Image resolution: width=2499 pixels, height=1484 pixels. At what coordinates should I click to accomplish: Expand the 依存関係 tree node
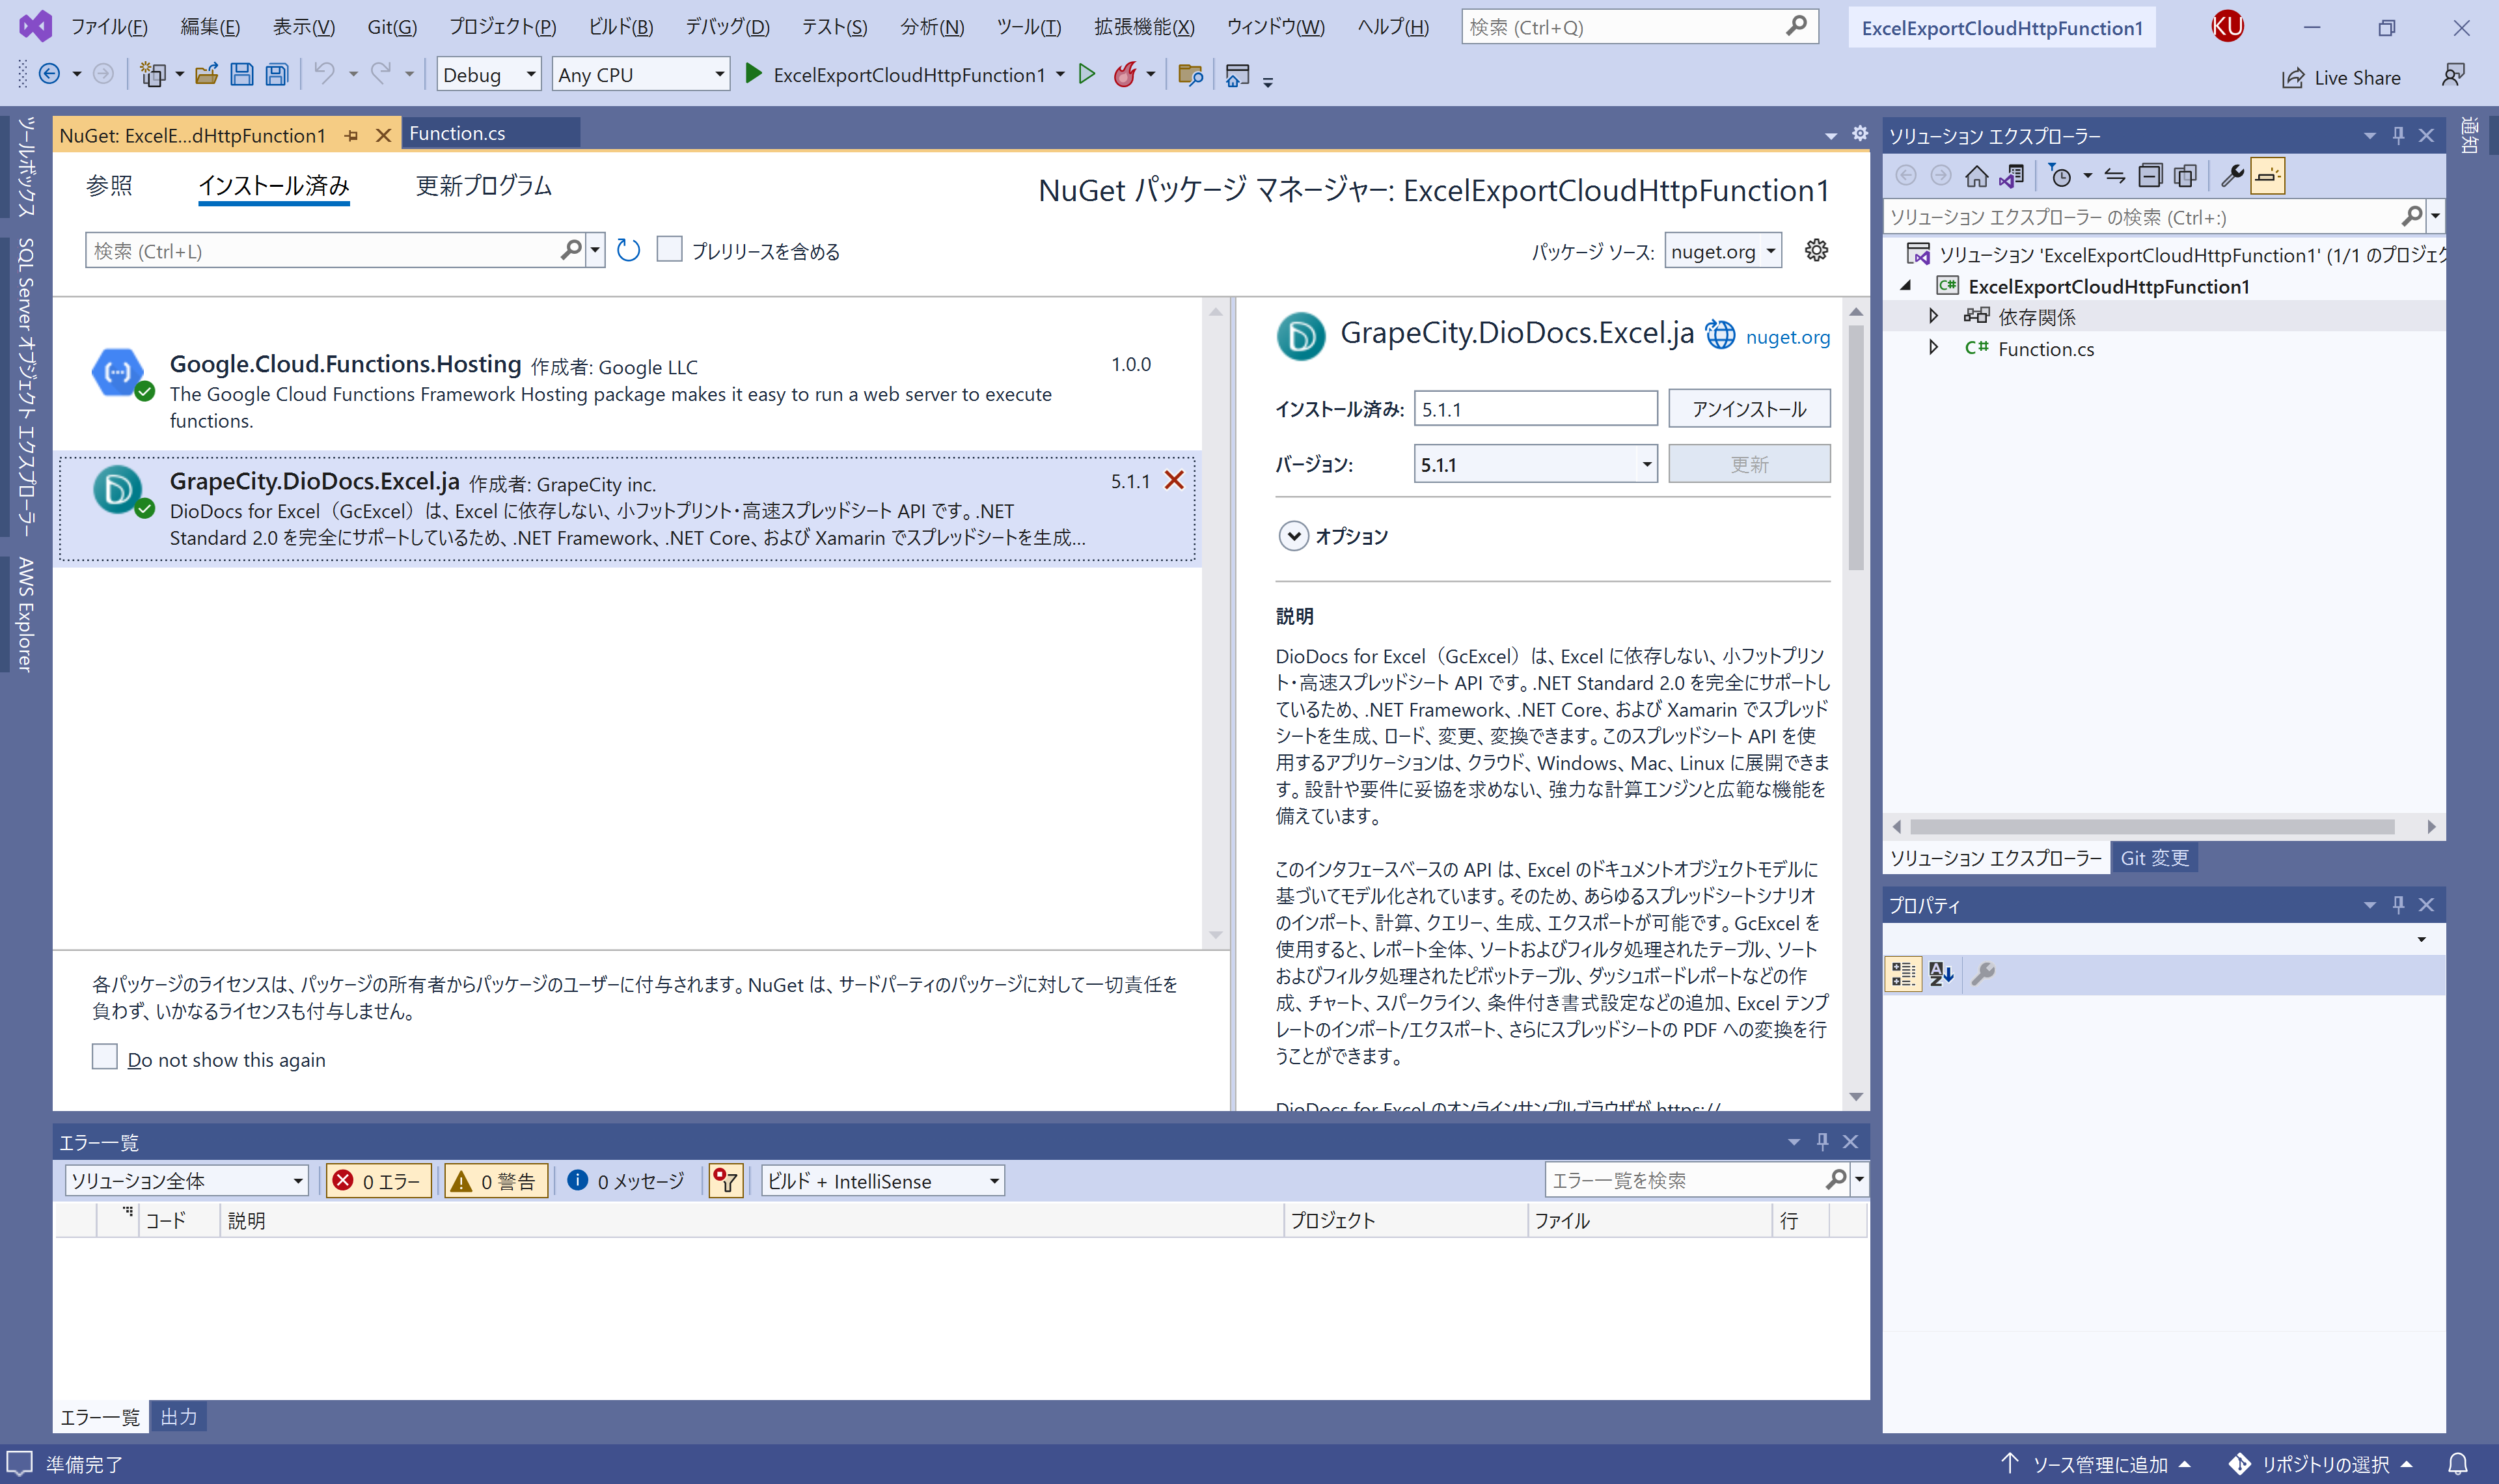point(1933,317)
